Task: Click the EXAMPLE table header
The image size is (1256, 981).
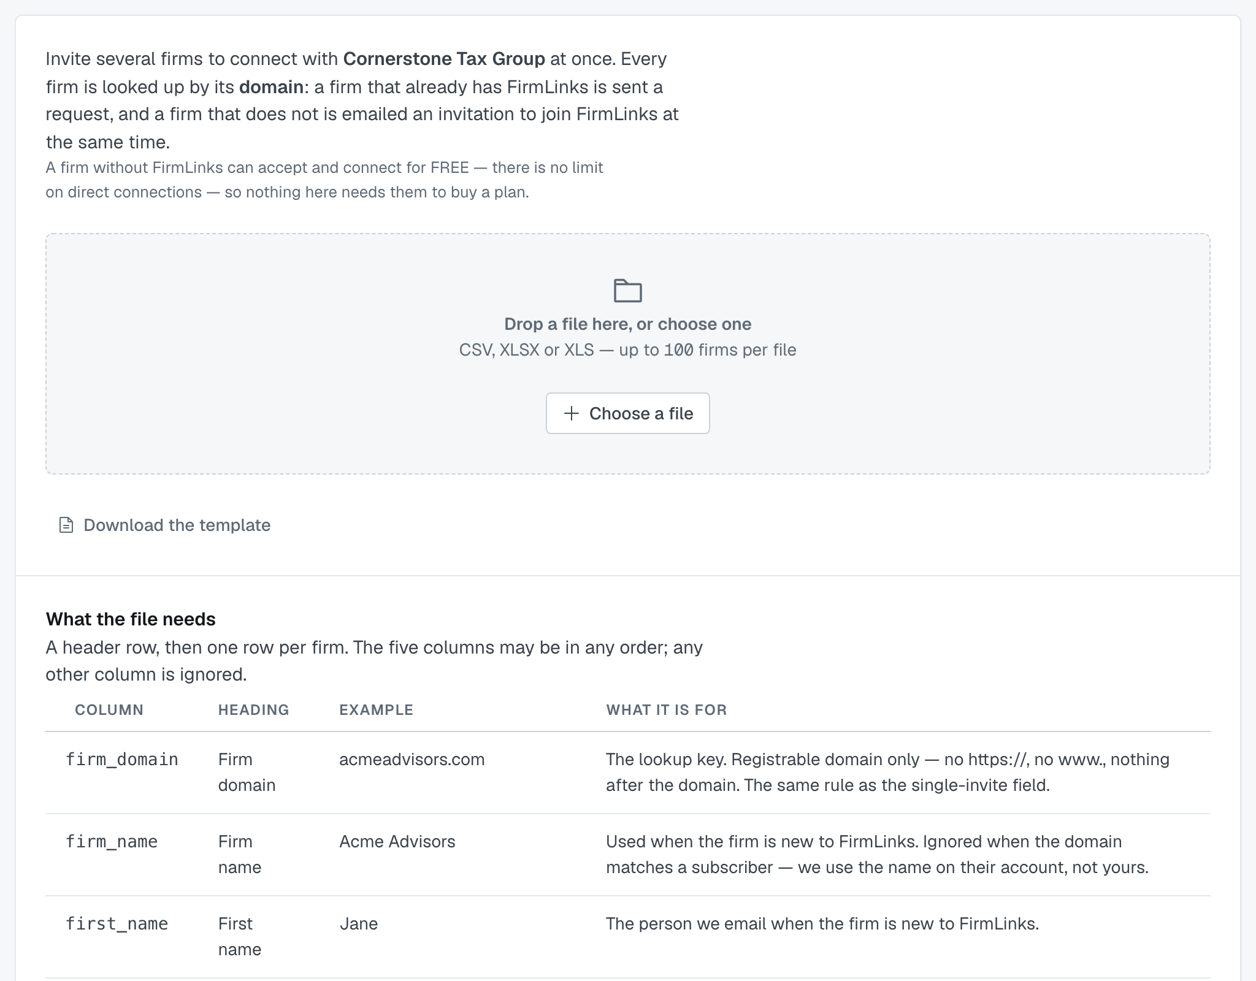Action: tap(377, 710)
